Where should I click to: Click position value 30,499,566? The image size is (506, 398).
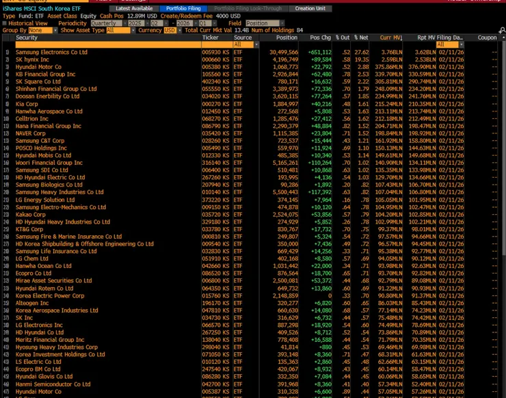pos(284,52)
